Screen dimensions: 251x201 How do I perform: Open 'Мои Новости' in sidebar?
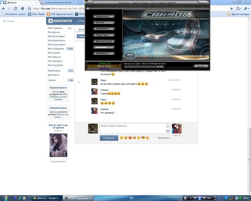(54, 57)
